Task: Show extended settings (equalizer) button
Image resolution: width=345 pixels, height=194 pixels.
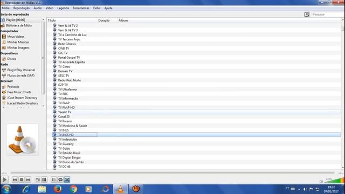Action: pos(44,179)
